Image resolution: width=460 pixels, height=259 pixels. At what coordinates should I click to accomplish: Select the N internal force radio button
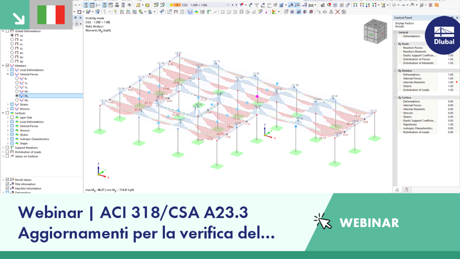[17, 78]
